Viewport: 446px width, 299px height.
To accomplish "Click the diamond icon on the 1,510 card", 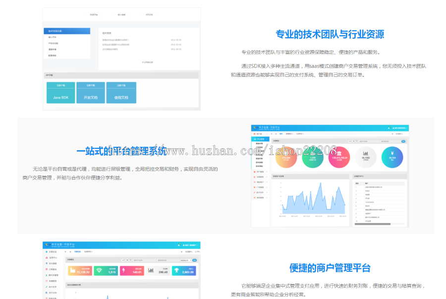I will tap(99, 269).
